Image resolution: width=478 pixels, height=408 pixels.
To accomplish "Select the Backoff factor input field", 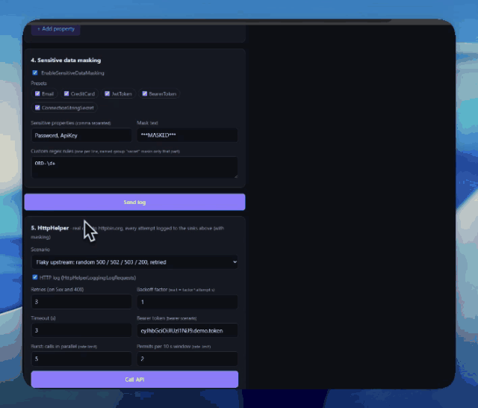I will pyautogui.click(x=187, y=302).
